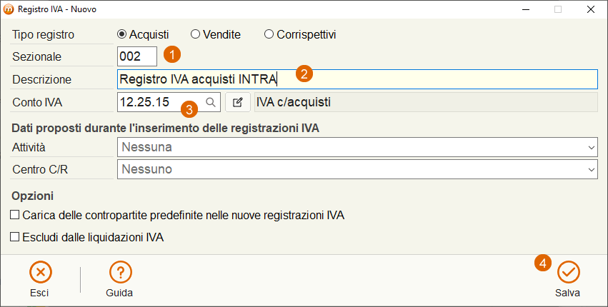Click the Conto IVA code field
The height and width of the screenshot is (307, 608).
(169, 102)
